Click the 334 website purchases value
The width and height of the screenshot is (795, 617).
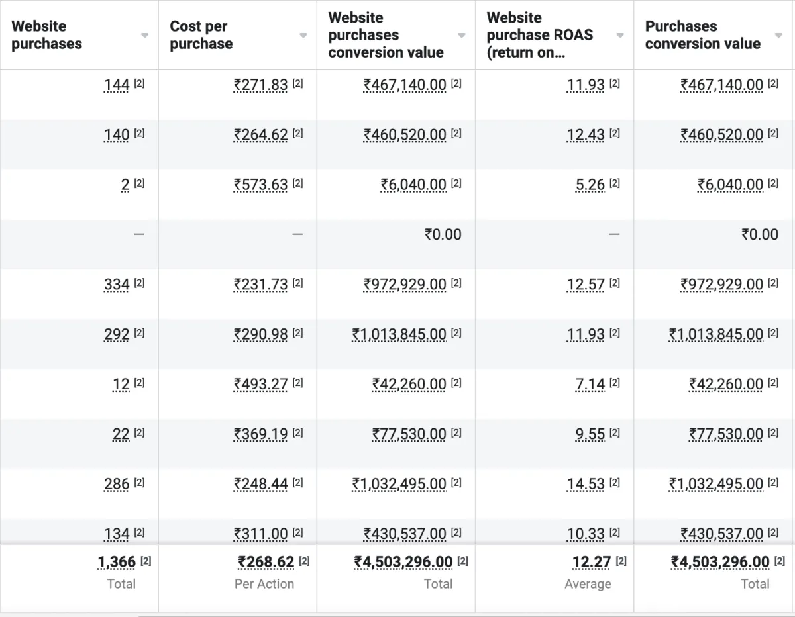coord(117,285)
